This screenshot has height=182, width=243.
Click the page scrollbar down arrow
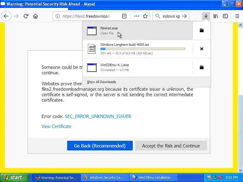tap(240, 170)
